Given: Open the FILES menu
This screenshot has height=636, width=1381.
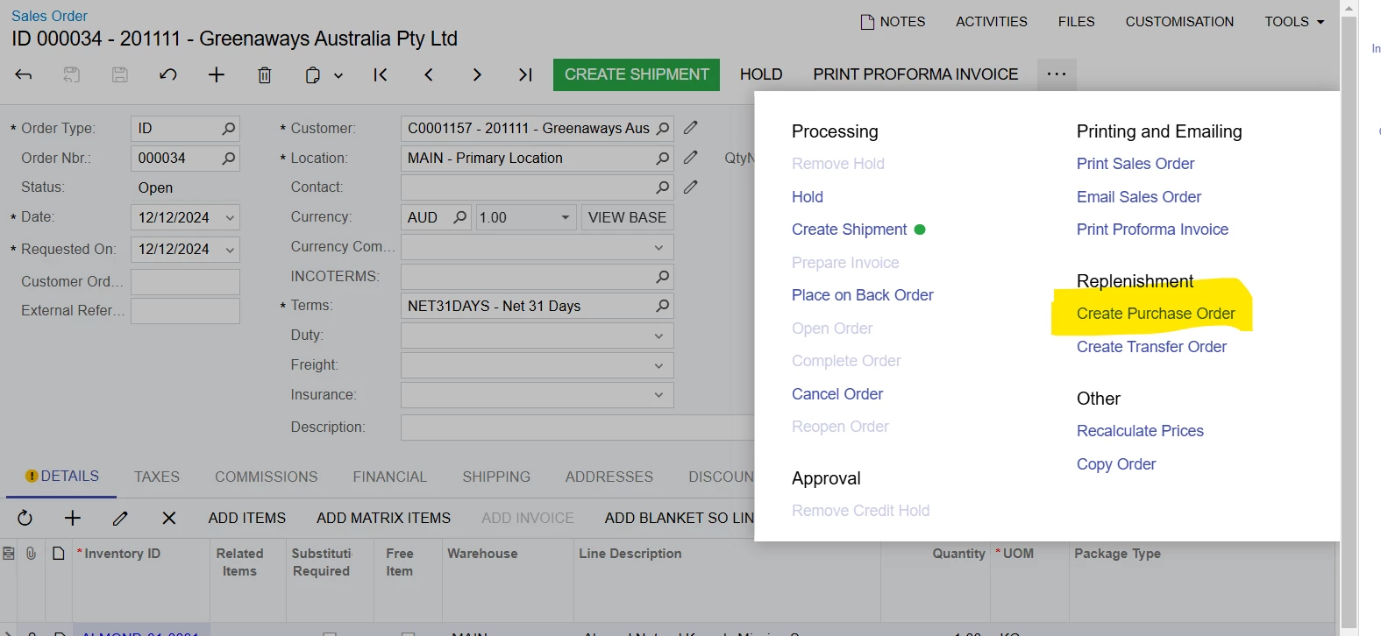Looking at the screenshot, I should 1077,22.
